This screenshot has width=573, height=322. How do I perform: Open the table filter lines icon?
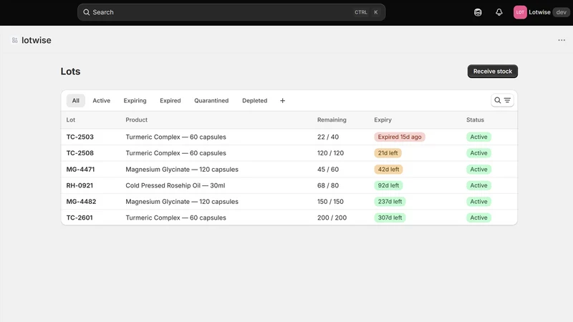[x=507, y=100]
